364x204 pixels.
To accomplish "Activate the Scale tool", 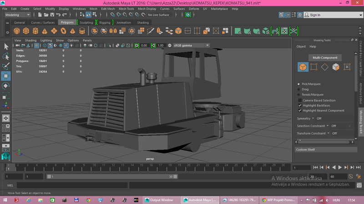I will [x=6, y=96].
